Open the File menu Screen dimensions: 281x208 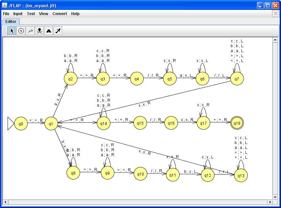click(x=6, y=14)
